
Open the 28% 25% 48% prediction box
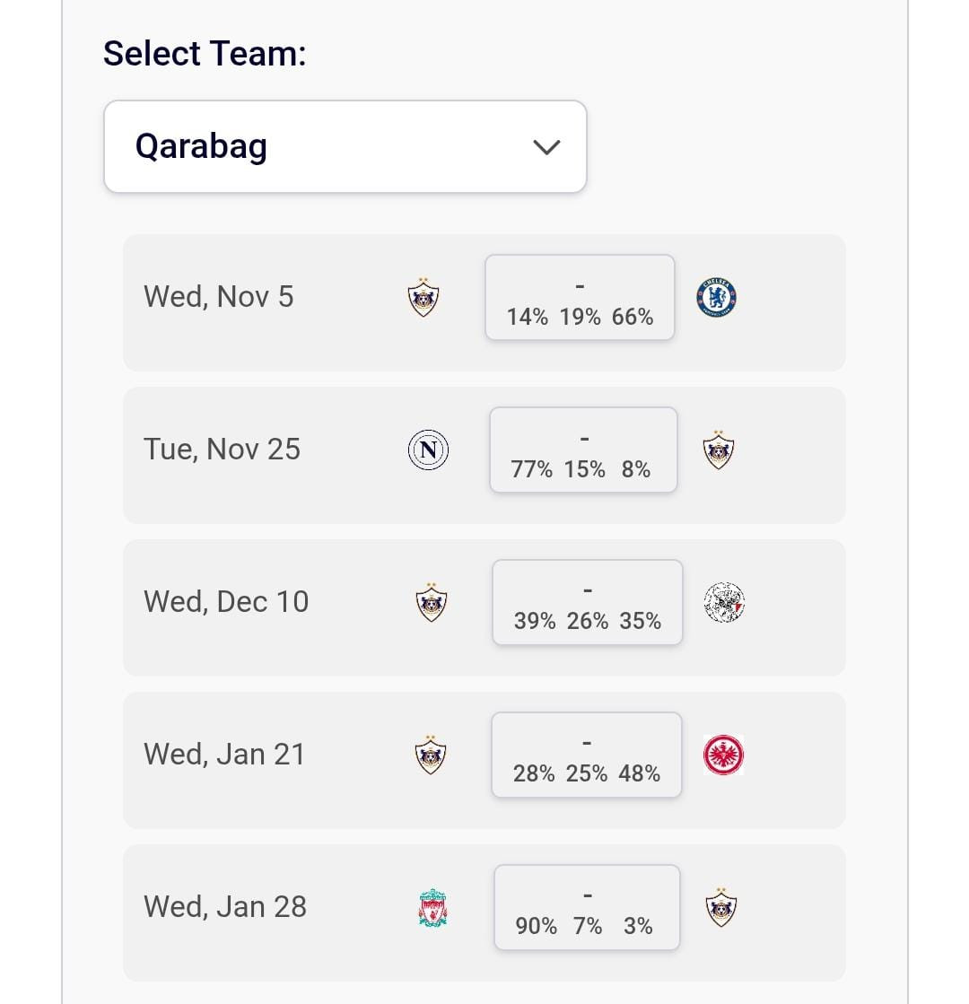click(586, 755)
